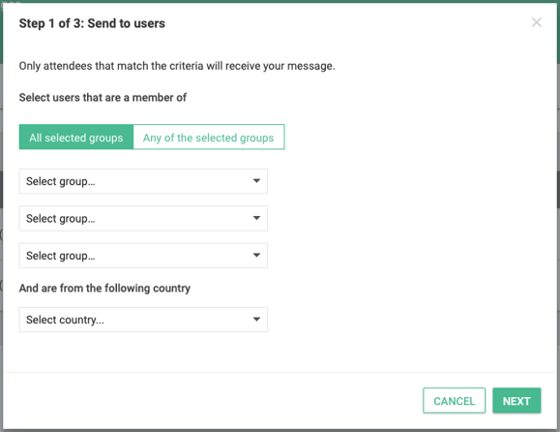
Task: Cancel the message wizard
Action: [x=454, y=401]
